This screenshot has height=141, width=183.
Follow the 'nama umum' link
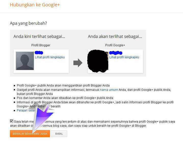click(x=109, y=90)
